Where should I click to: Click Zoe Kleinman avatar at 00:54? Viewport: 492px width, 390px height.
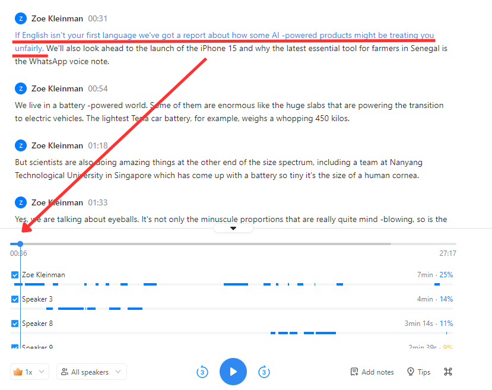click(x=21, y=88)
